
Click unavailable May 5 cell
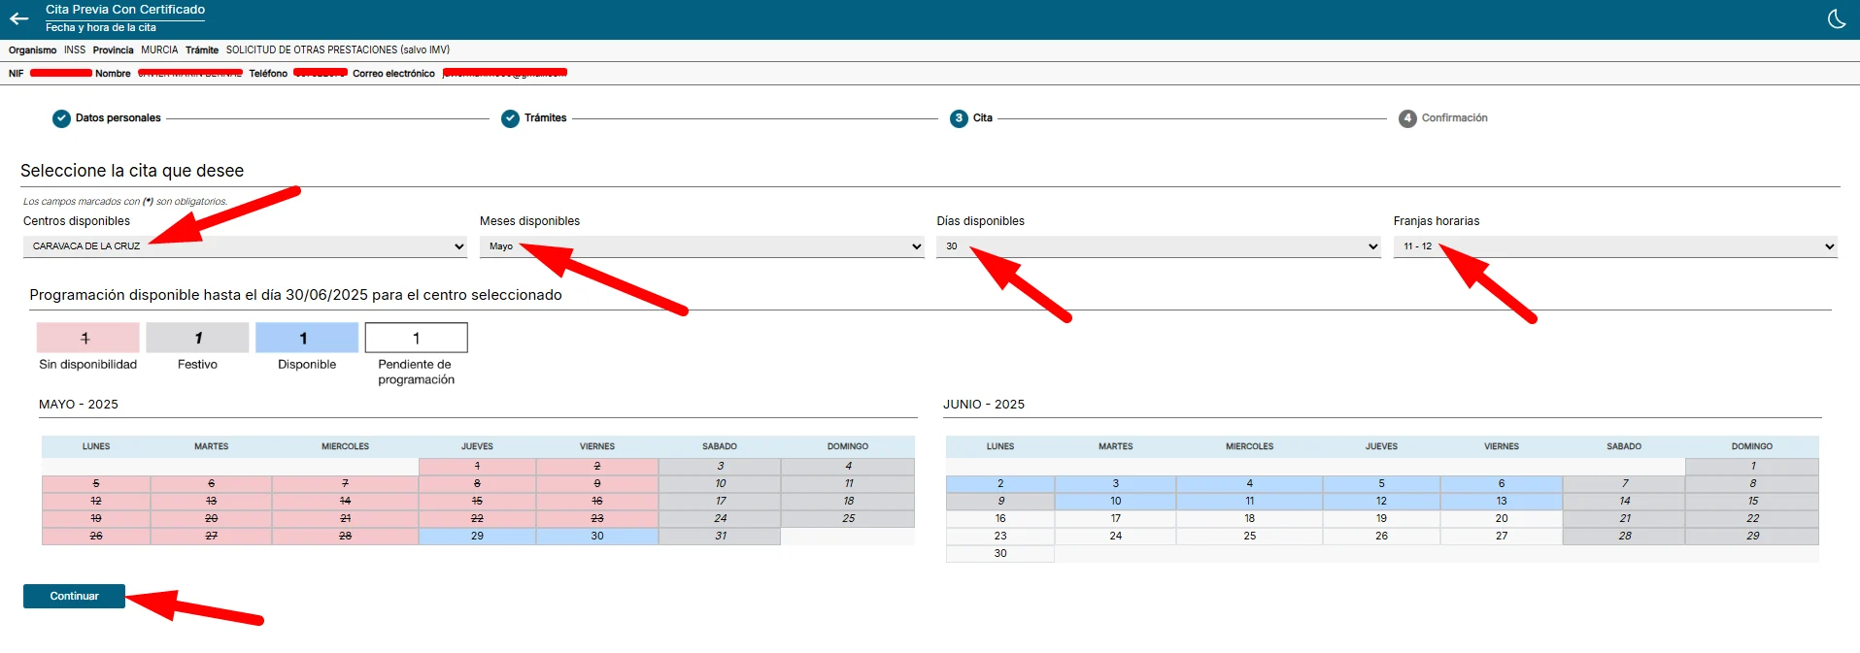click(96, 484)
